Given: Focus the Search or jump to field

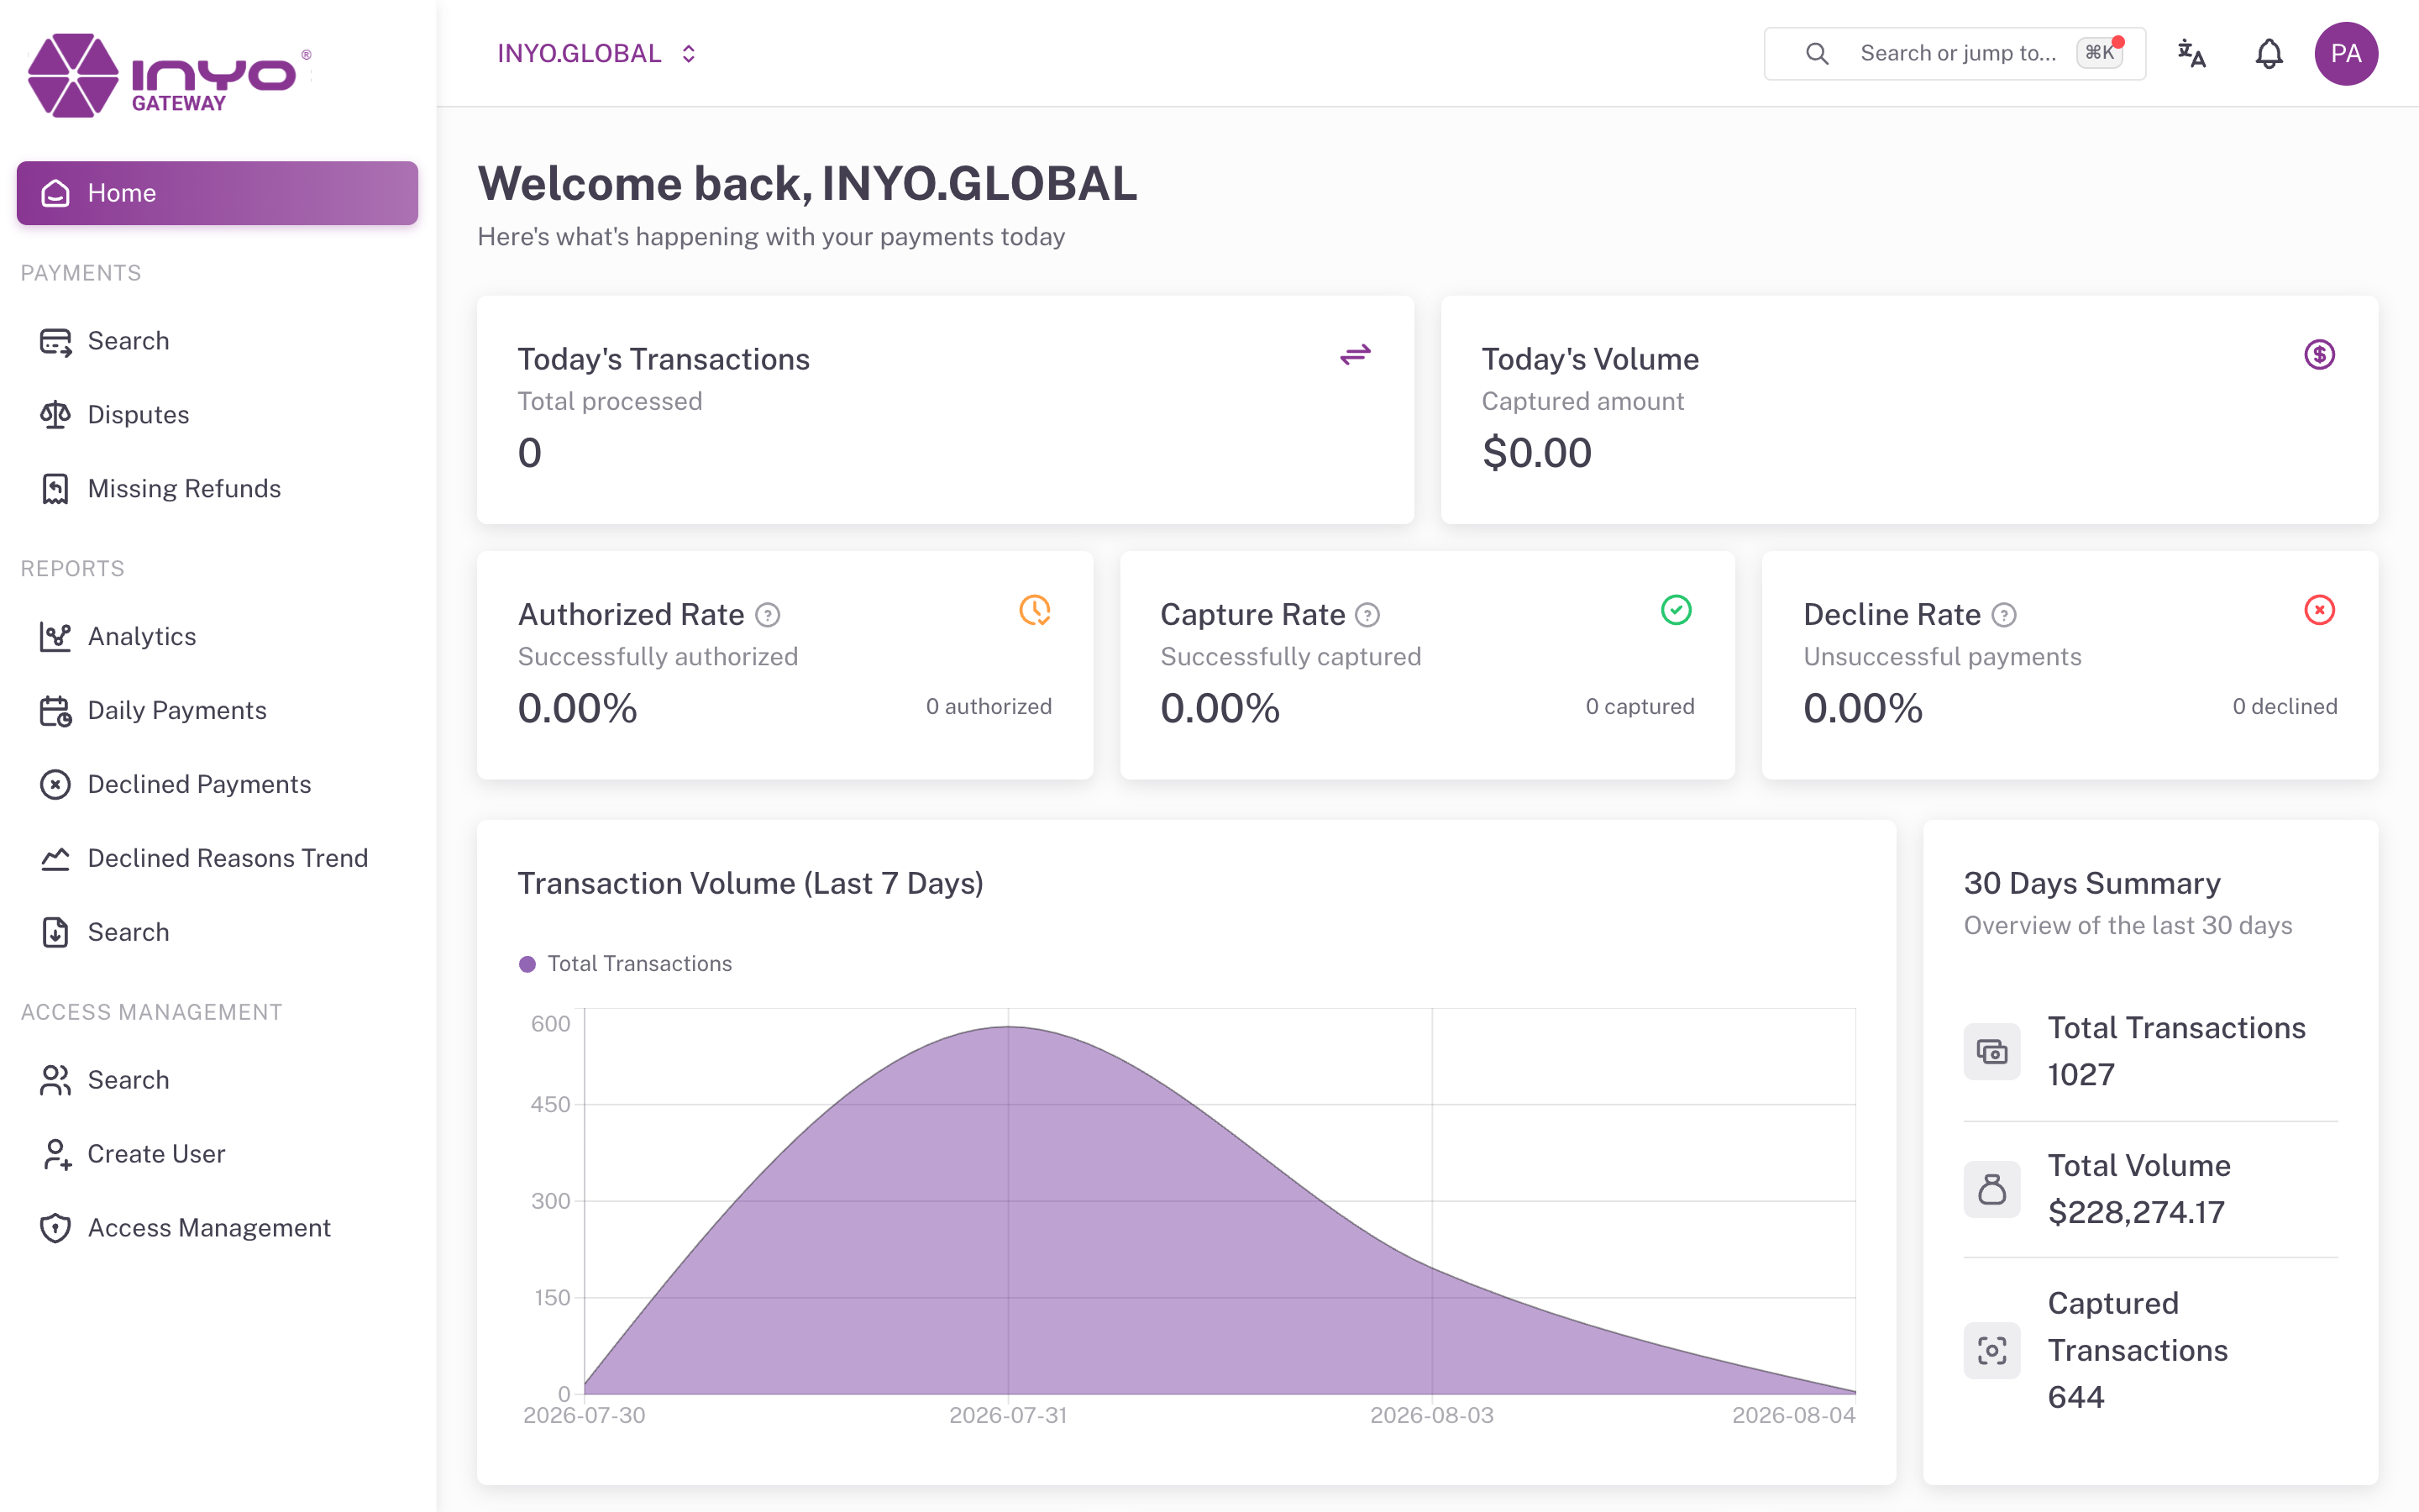Looking at the screenshot, I should point(1955,53).
